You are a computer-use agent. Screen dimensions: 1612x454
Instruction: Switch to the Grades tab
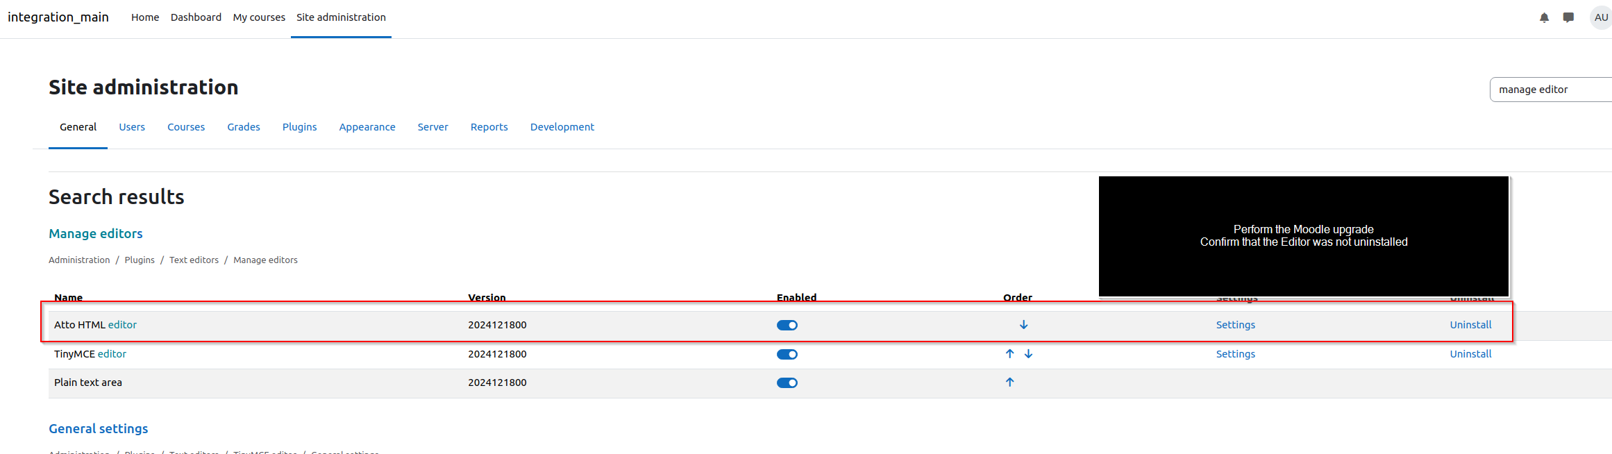(x=244, y=127)
